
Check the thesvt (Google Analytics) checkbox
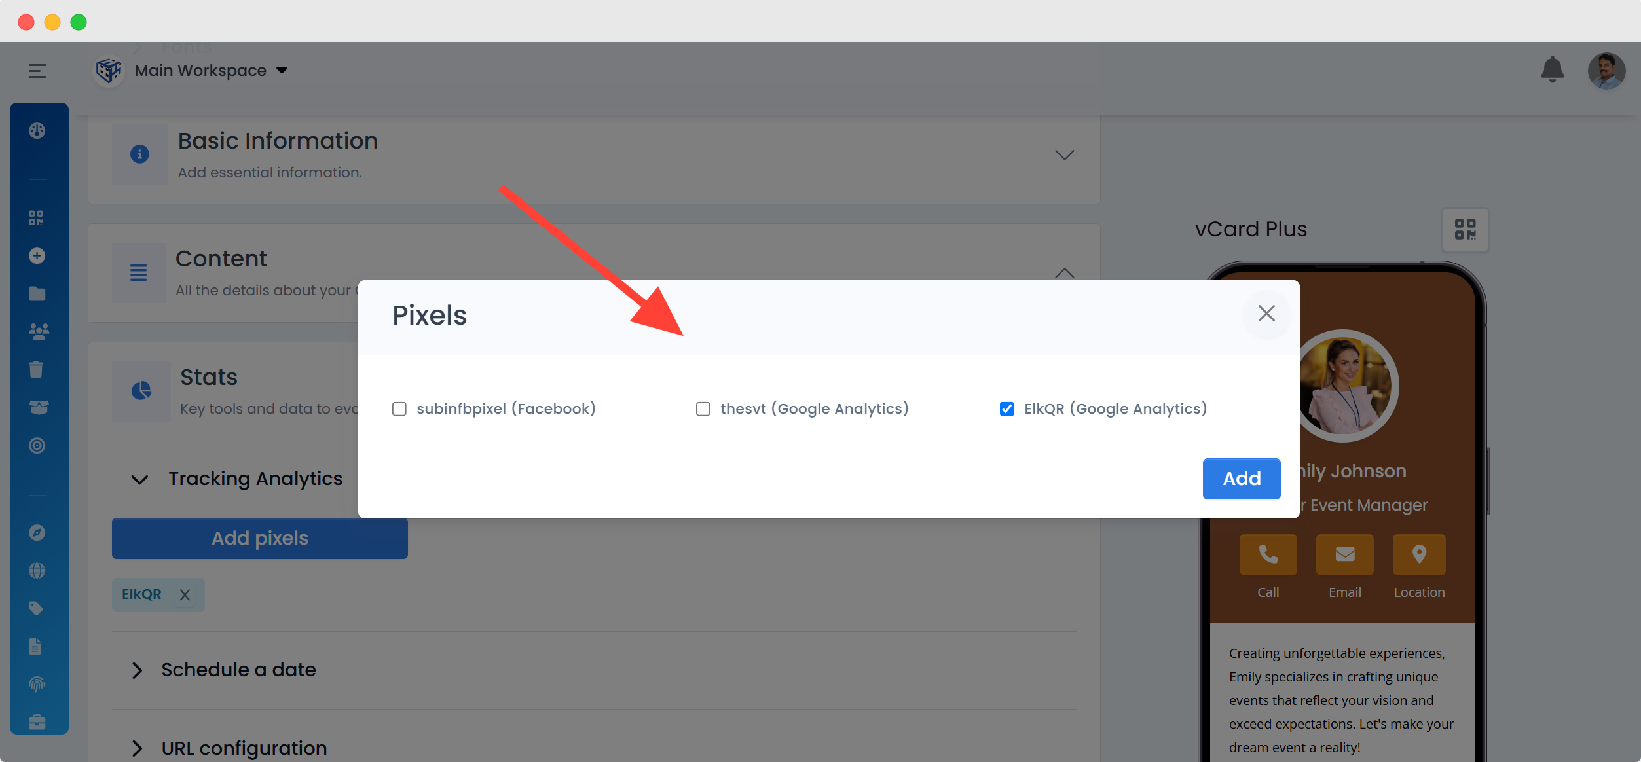pos(703,409)
